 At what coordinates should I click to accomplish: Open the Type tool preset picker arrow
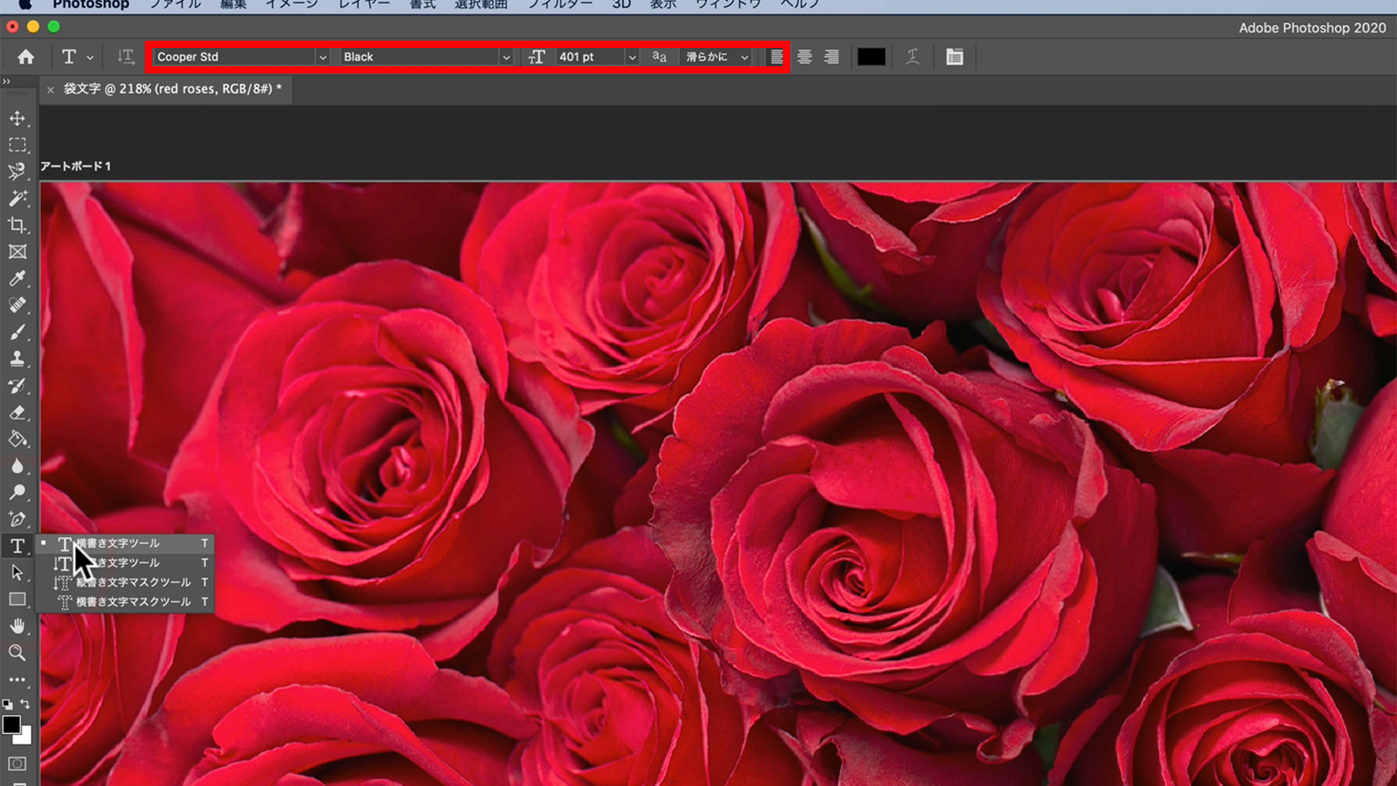pos(90,57)
